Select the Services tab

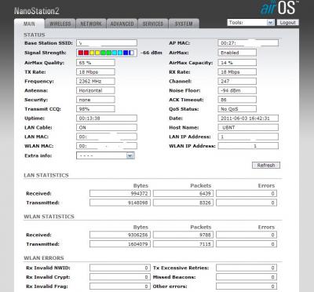[x=153, y=24]
